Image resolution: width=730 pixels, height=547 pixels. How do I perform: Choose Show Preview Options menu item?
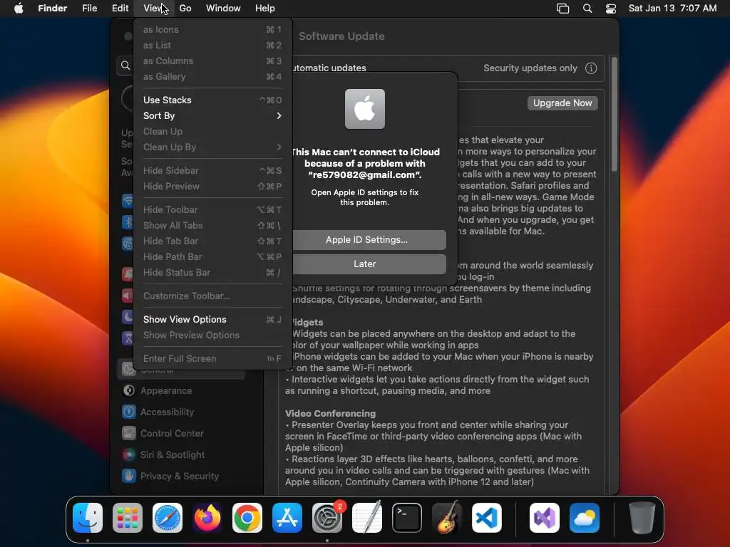click(x=212, y=335)
